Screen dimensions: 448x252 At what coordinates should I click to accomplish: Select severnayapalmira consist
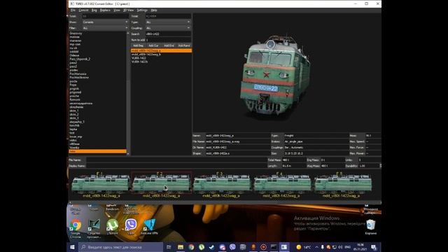pos(81,104)
